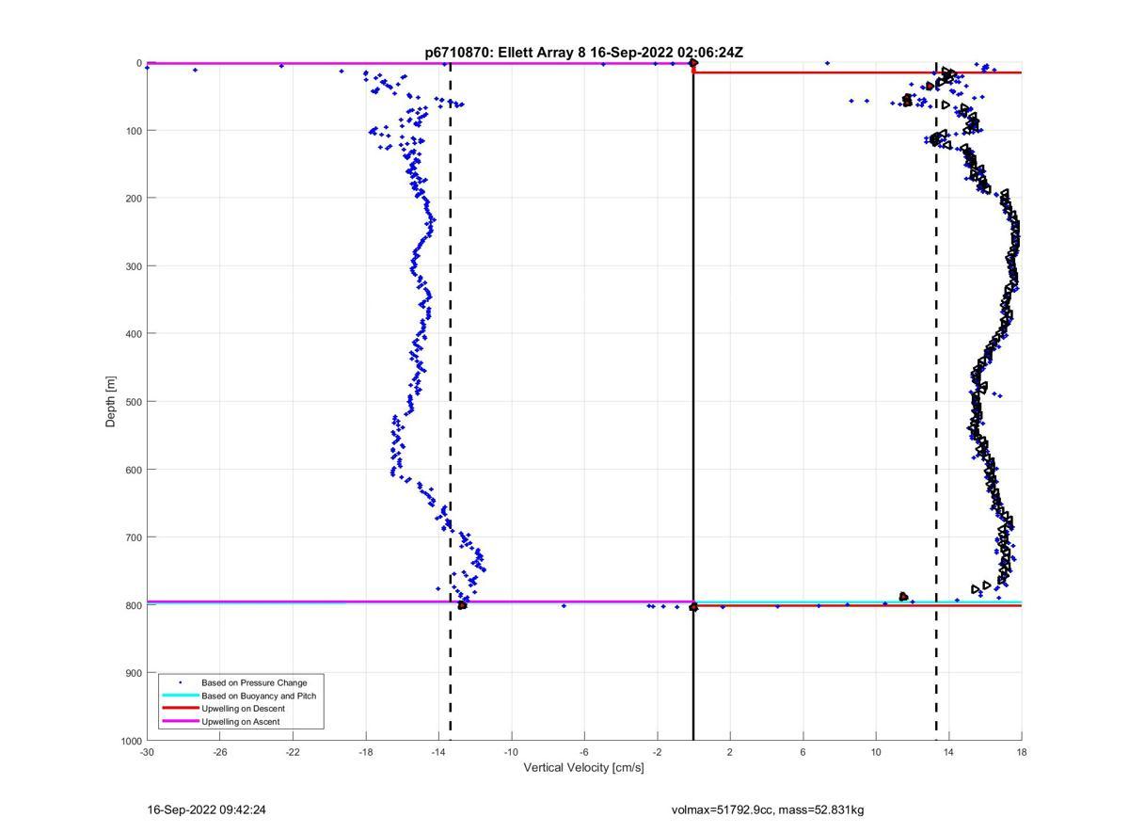
Task: Click the x-axis tick label '-6'
Action: tap(584, 752)
